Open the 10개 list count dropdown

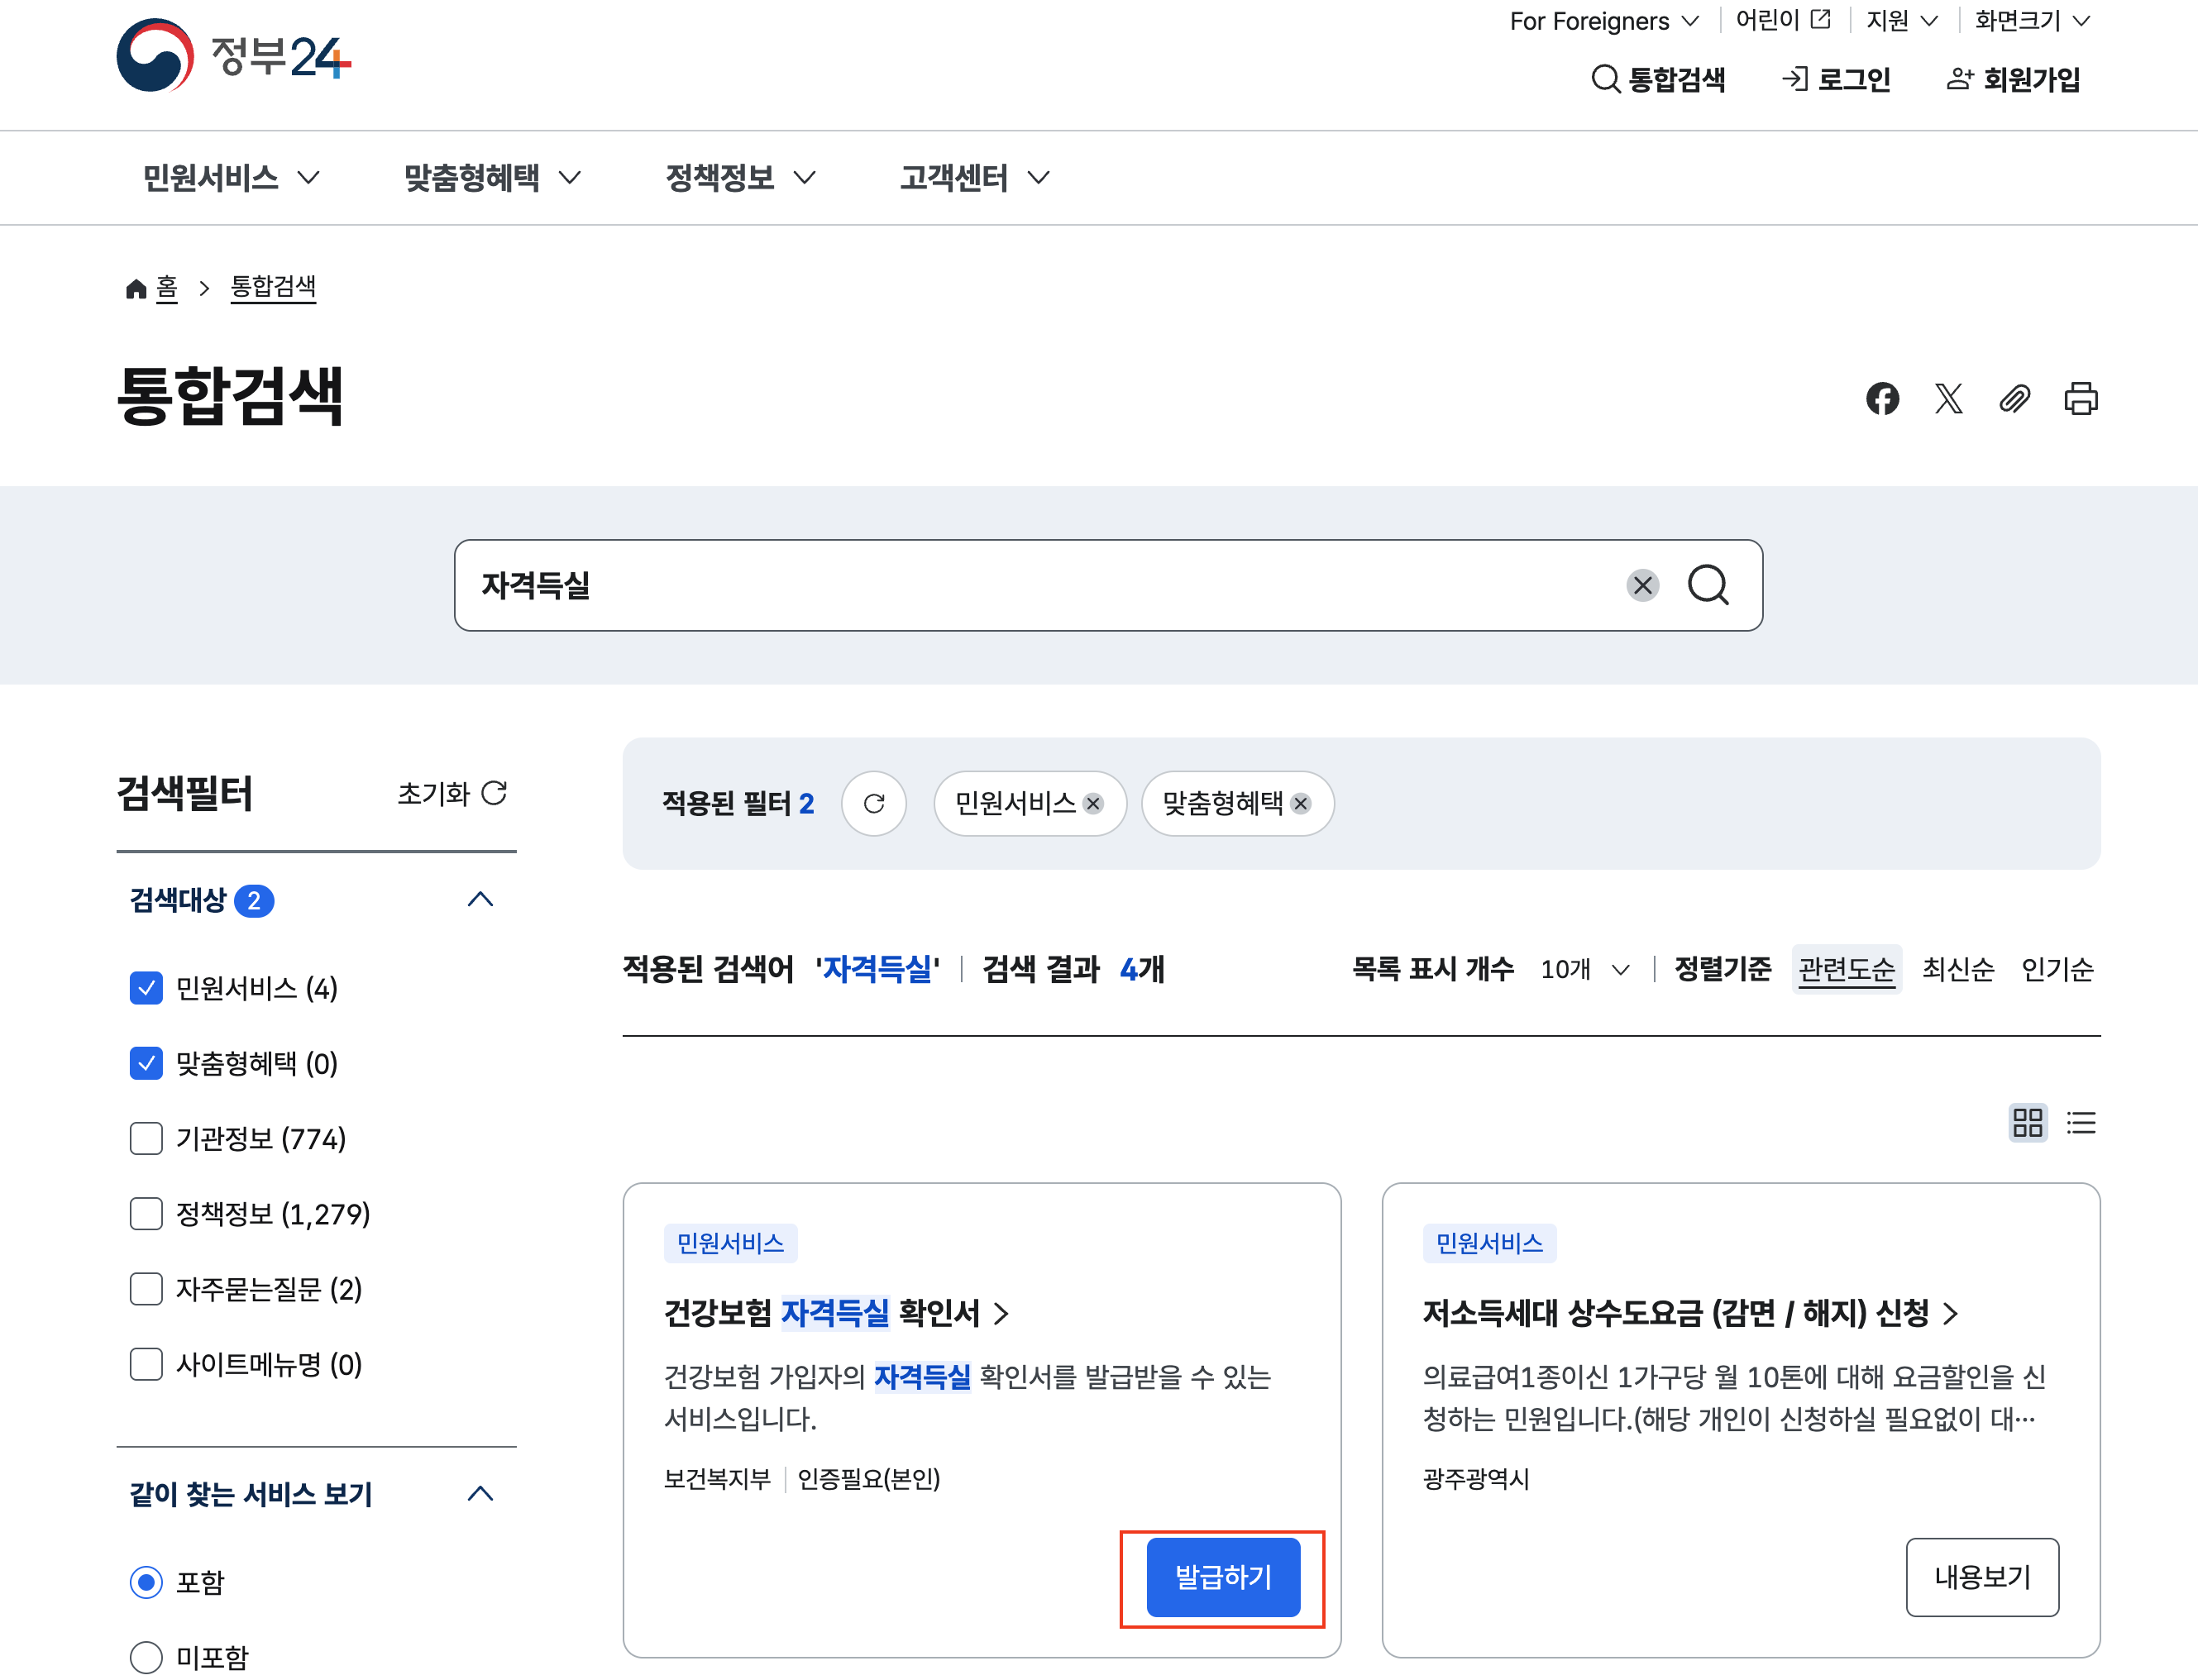[x=1585, y=969]
